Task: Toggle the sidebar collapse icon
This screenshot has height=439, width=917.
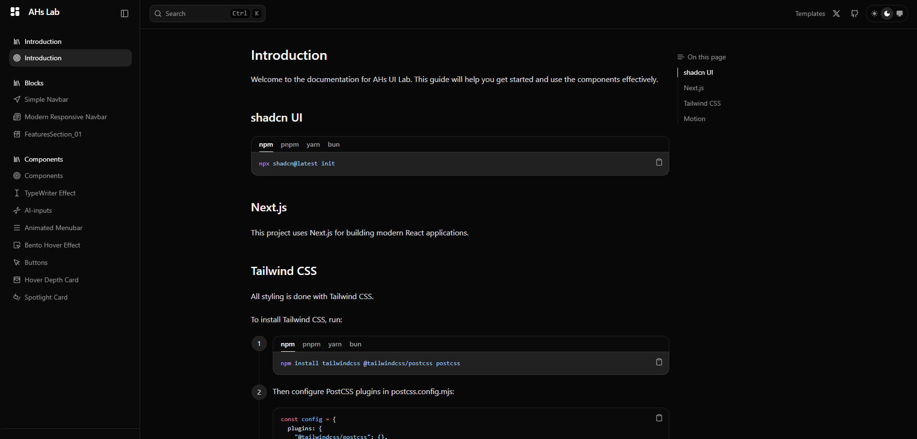Action: (125, 14)
